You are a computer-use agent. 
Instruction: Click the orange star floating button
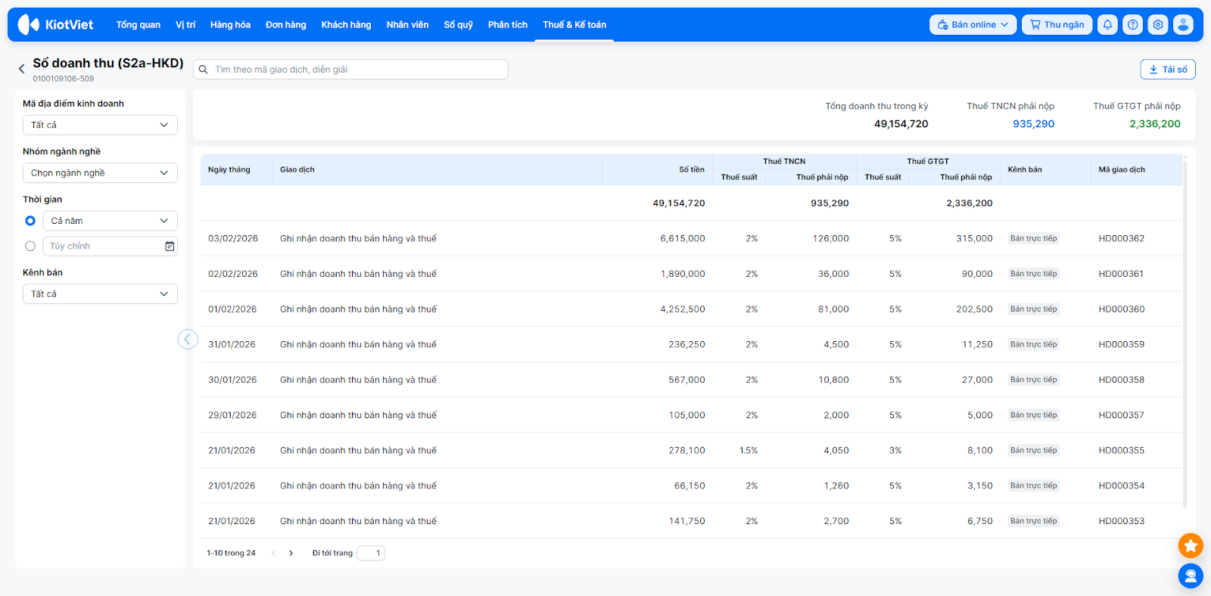(x=1191, y=545)
